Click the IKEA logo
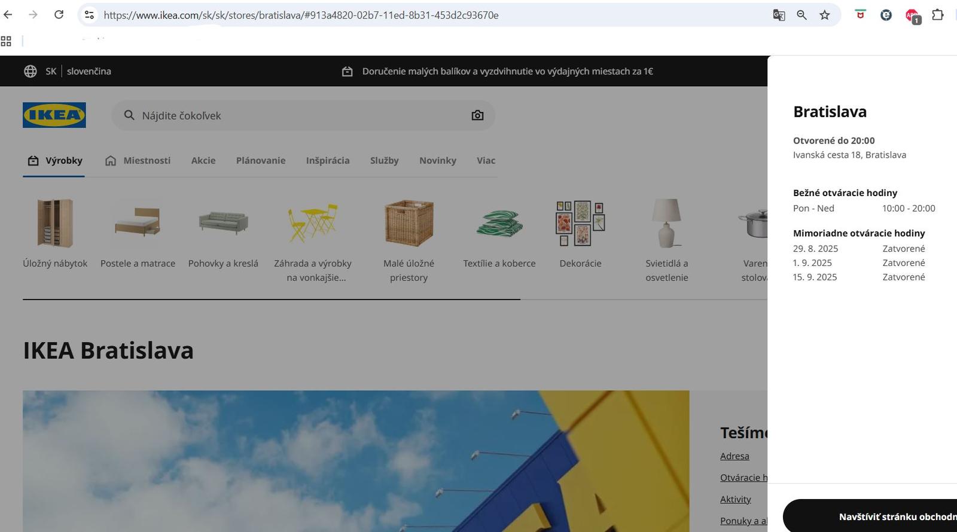This screenshot has height=532, width=957. (54, 115)
